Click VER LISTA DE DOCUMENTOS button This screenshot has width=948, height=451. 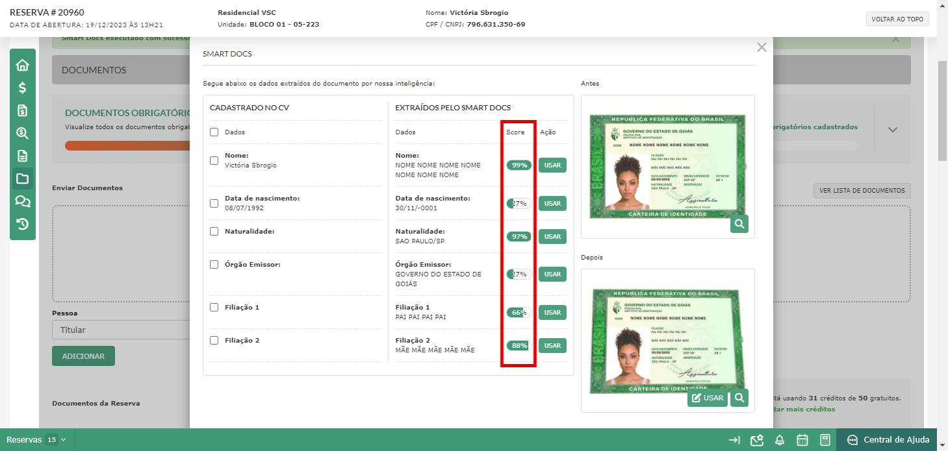(x=862, y=191)
